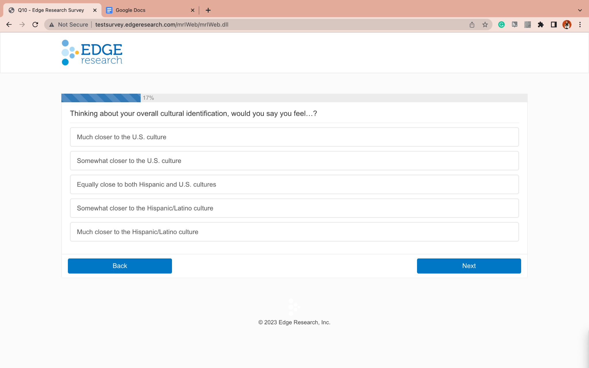Select Much closer to Hispanic/Latino culture
The width and height of the screenshot is (589, 368).
click(294, 232)
